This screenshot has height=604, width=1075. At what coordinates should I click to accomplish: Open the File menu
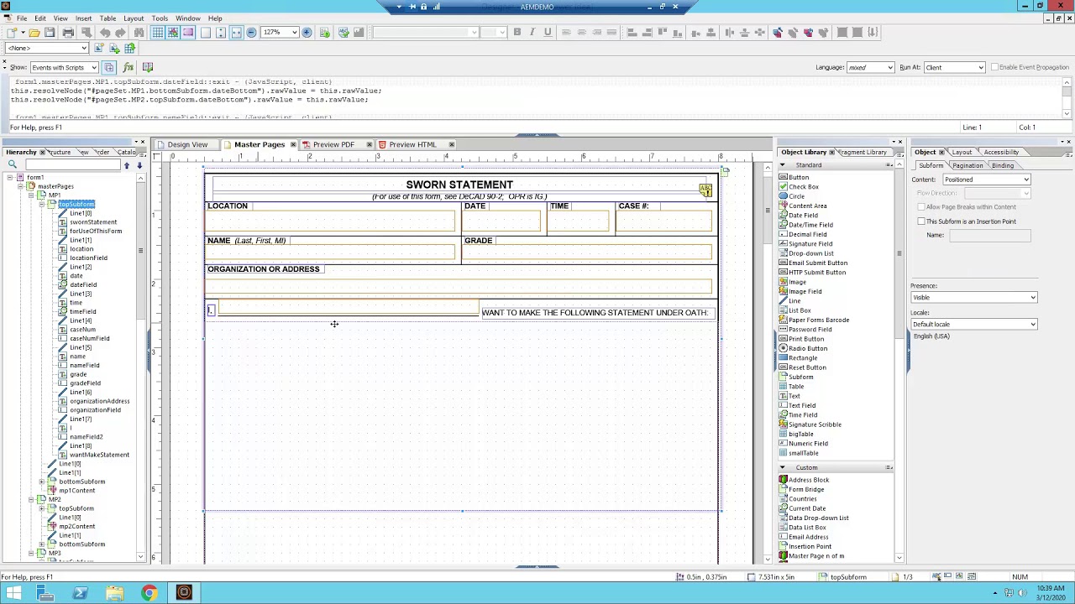pos(22,18)
